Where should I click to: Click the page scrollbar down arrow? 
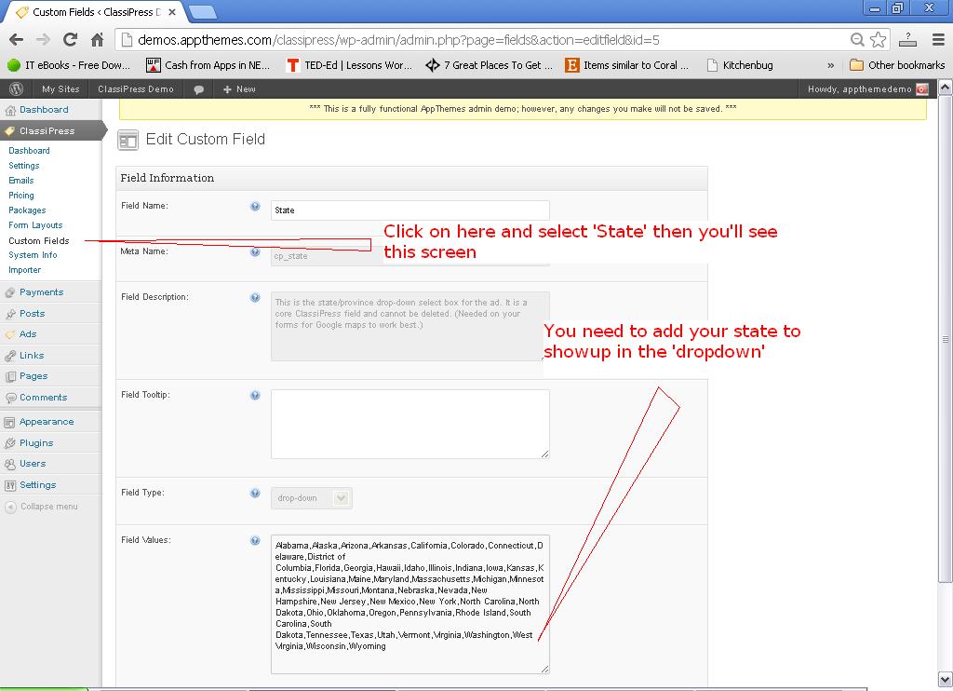(x=946, y=680)
